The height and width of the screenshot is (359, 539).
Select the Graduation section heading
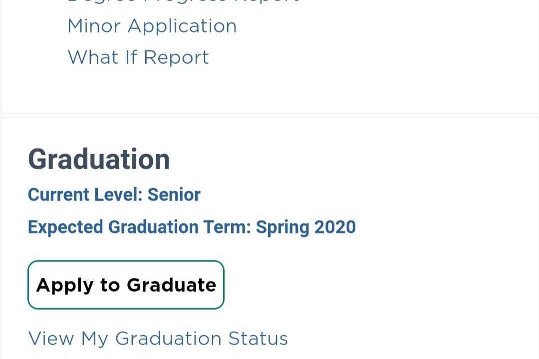click(x=99, y=159)
